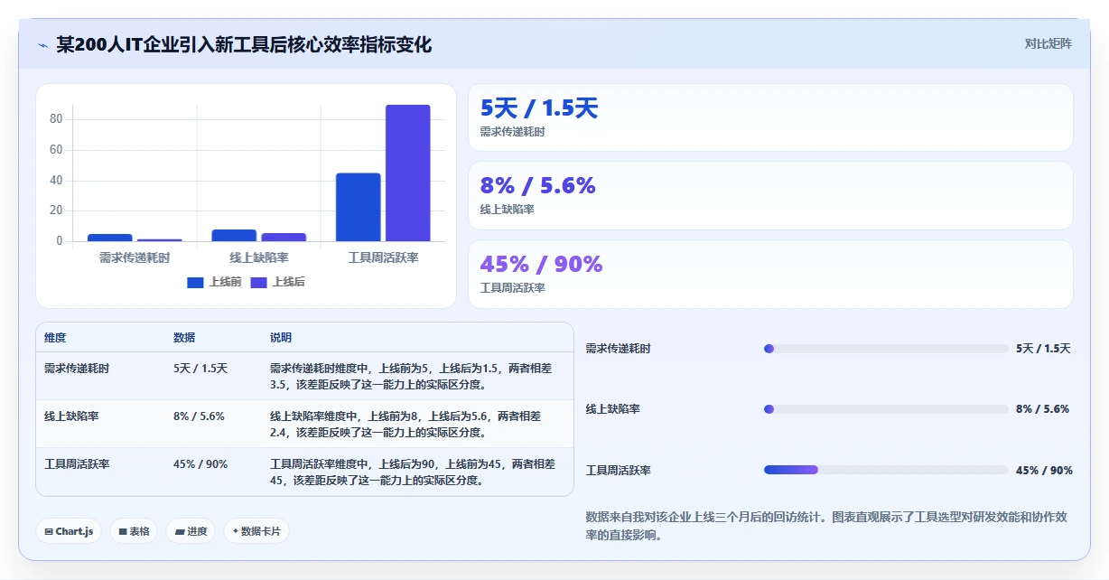Click table data cell 45% / 90%
Screen dimensions: 1109x580
(x=200, y=464)
